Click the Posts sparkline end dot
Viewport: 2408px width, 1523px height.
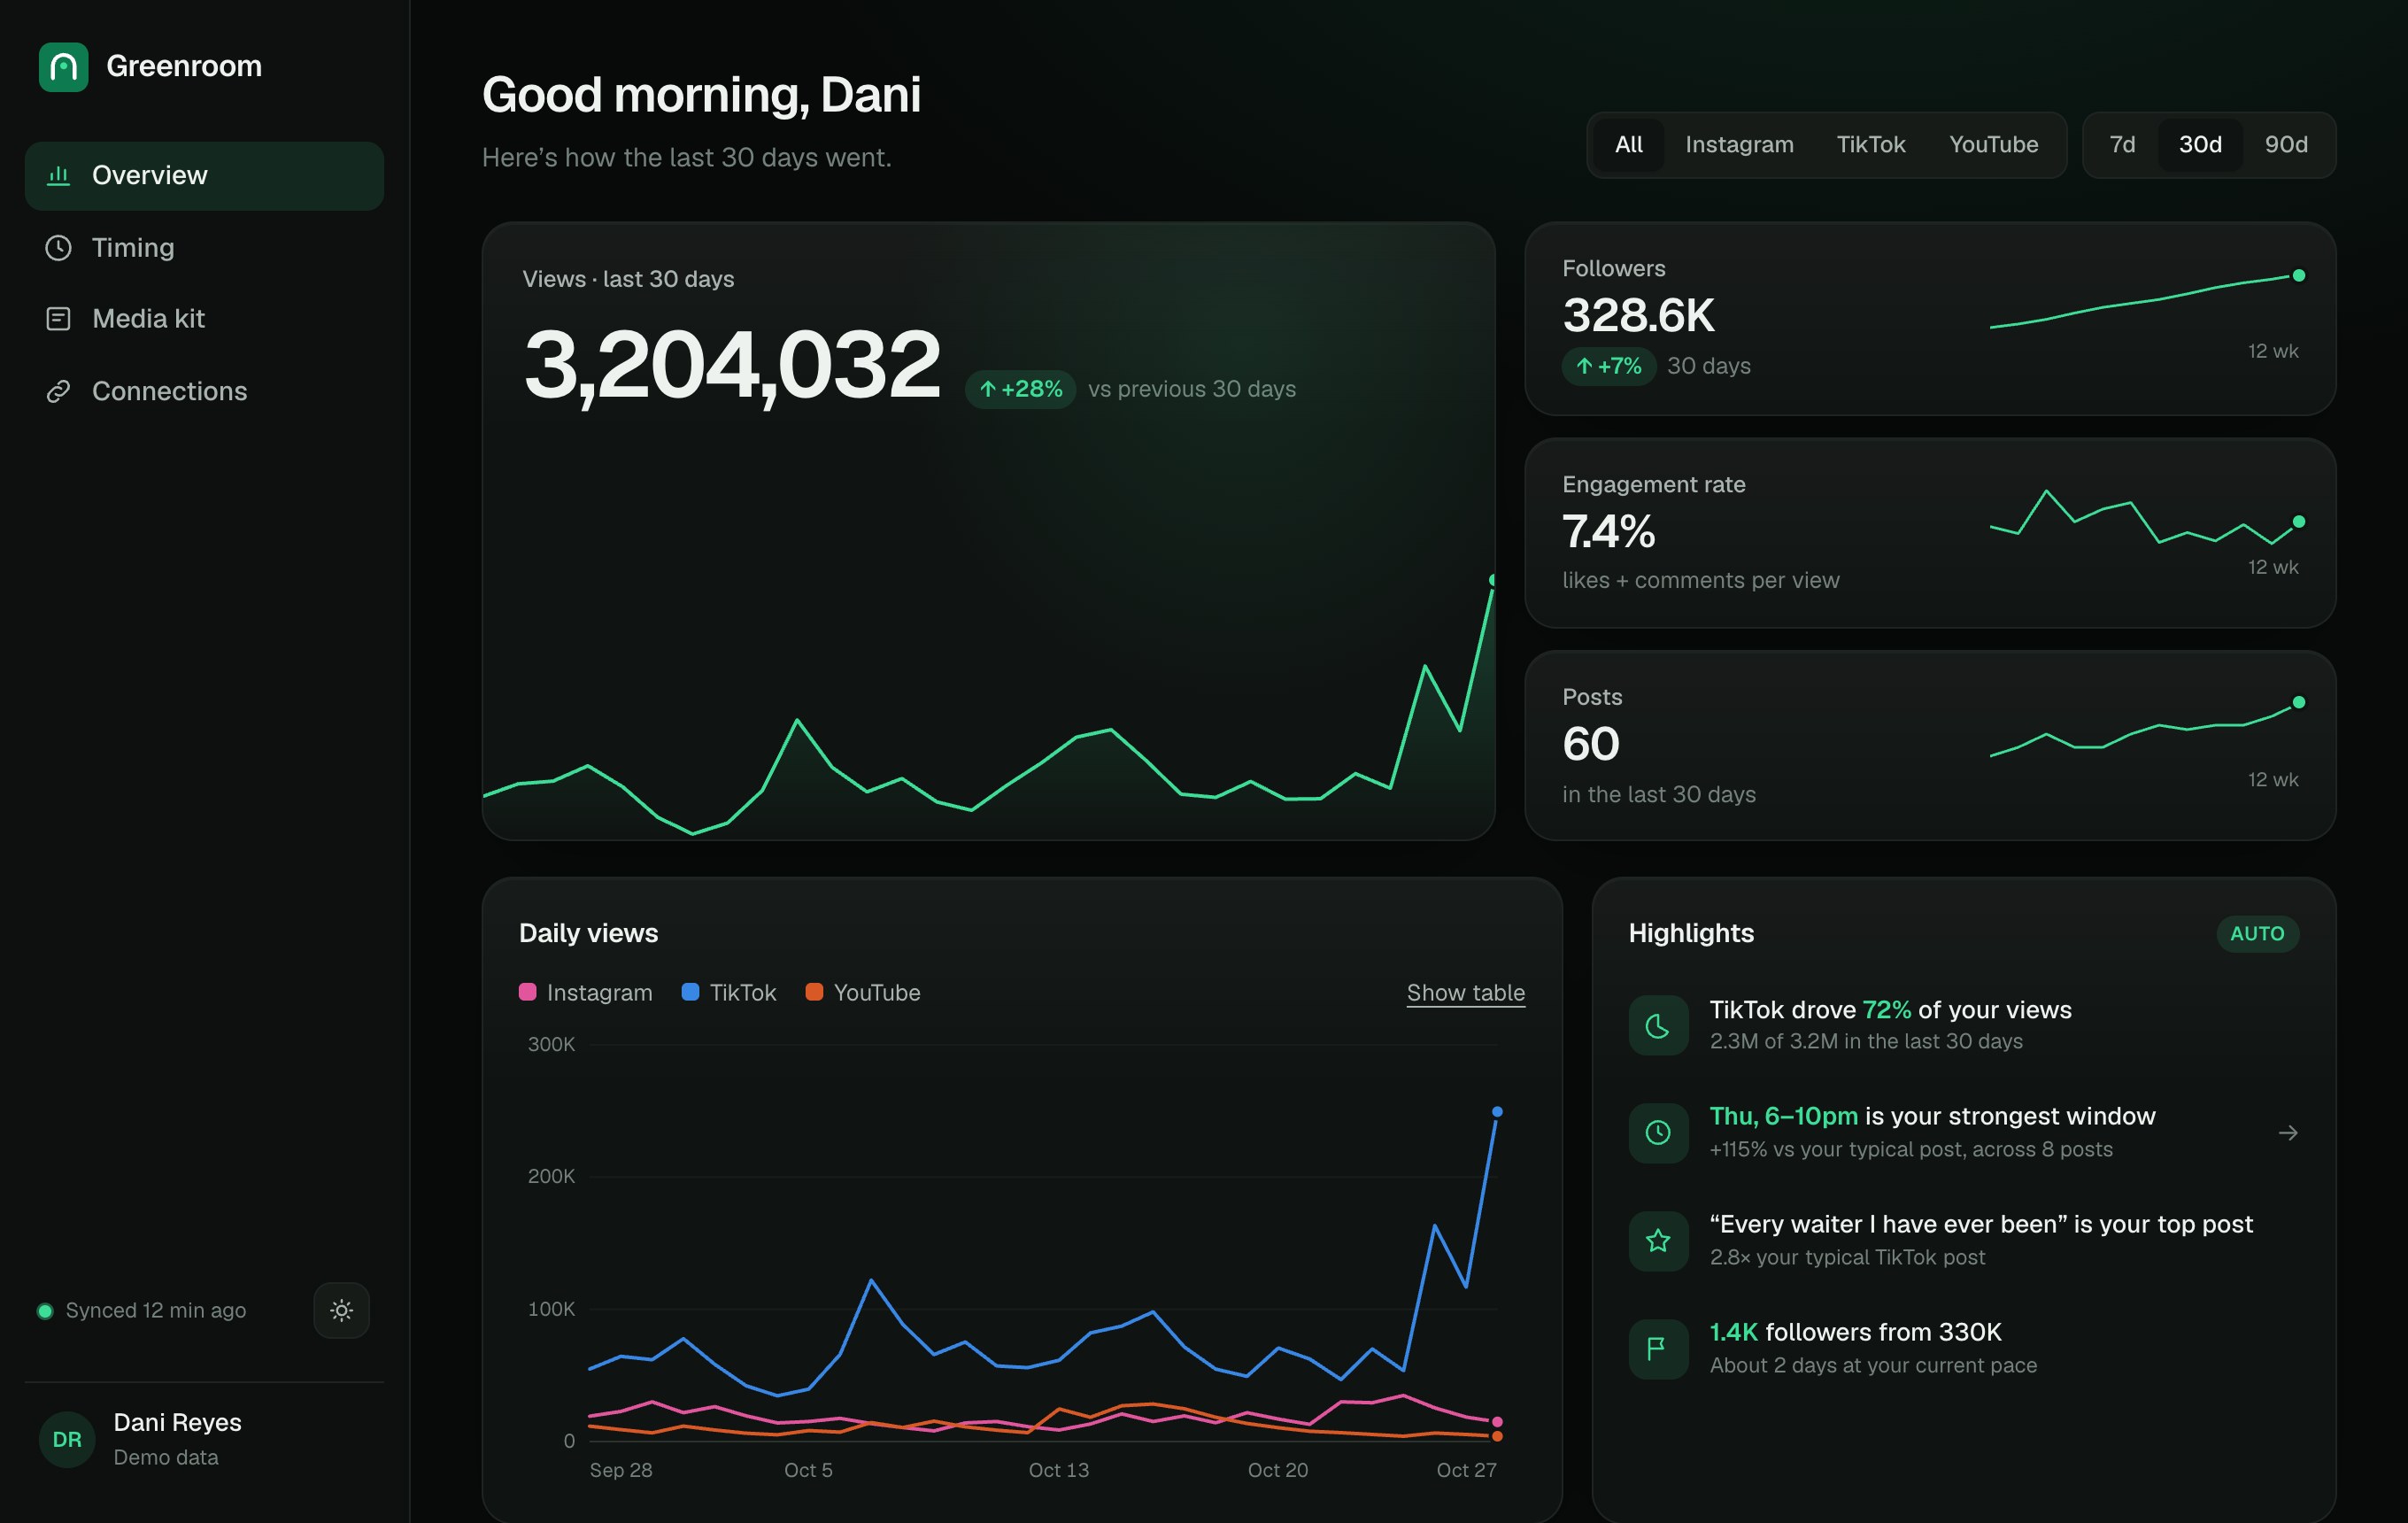pos(2298,703)
